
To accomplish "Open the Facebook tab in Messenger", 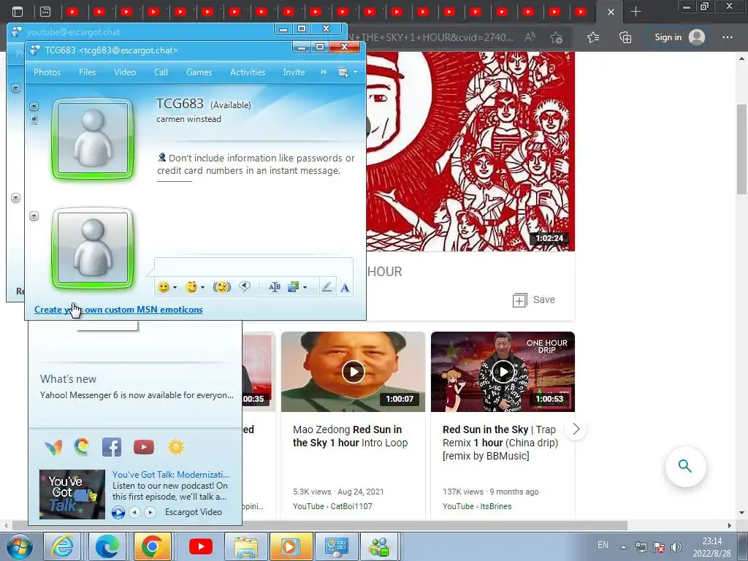I will (112, 447).
